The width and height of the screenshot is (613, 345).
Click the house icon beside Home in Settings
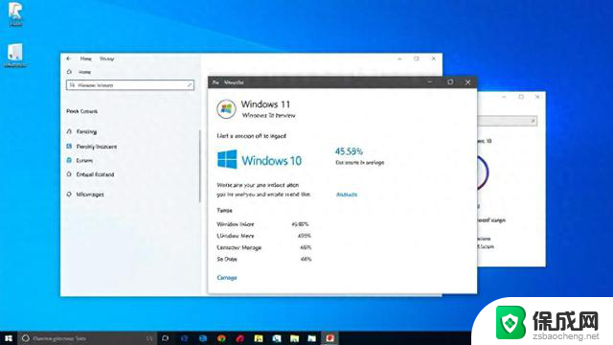tap(70, 72)
